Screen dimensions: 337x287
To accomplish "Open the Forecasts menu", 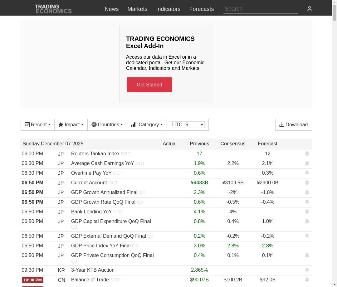I will click(x=201, y=9).
